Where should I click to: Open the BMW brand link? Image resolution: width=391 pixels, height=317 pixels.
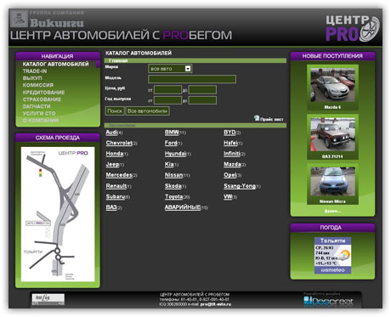(172, 133)
